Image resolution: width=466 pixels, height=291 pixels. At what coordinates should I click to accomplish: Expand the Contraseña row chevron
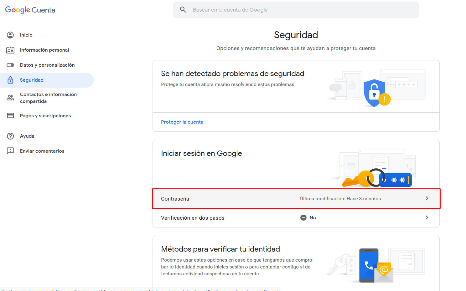[427, 198]
